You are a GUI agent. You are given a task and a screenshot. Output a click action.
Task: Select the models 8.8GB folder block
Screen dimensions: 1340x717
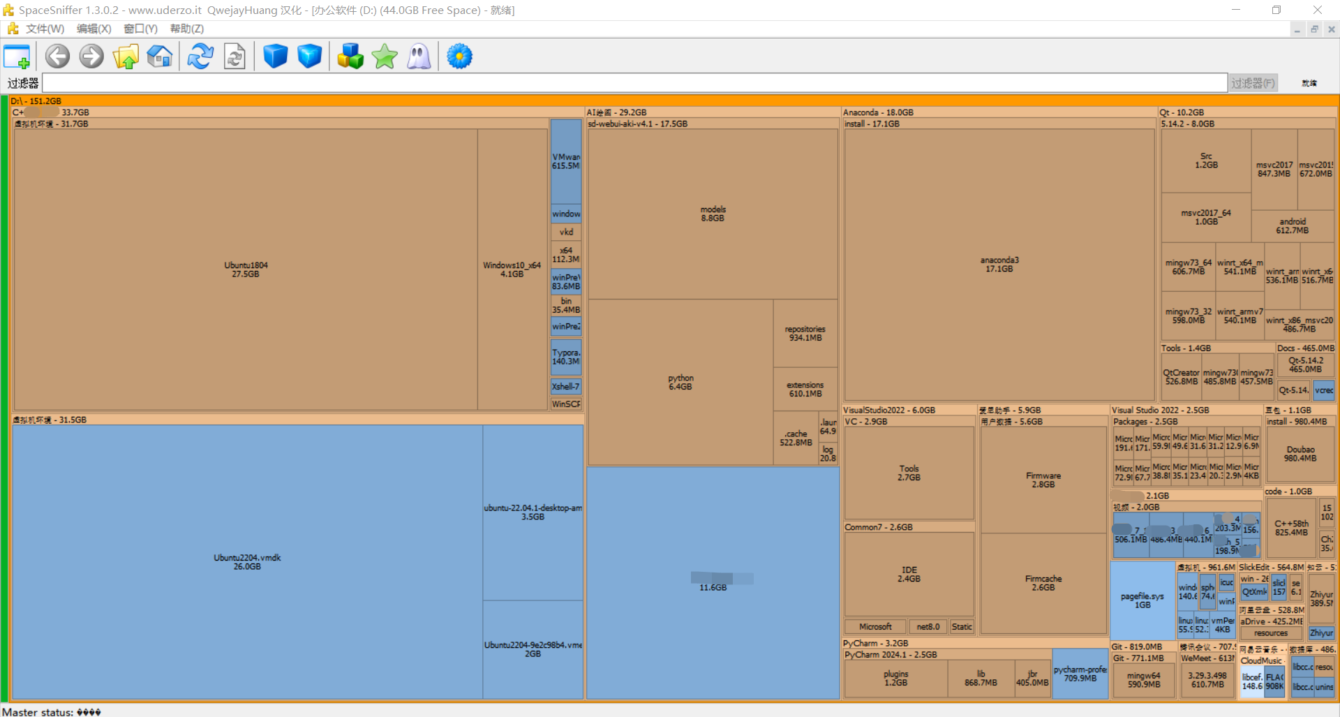coord(713,214)
